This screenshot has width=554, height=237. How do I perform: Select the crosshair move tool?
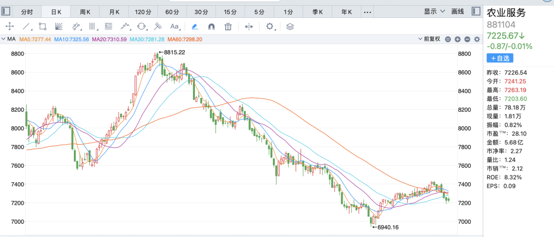click(x=9, y=26)
